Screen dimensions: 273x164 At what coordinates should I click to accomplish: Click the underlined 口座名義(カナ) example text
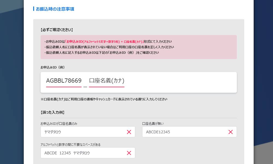tap(106, 81)
